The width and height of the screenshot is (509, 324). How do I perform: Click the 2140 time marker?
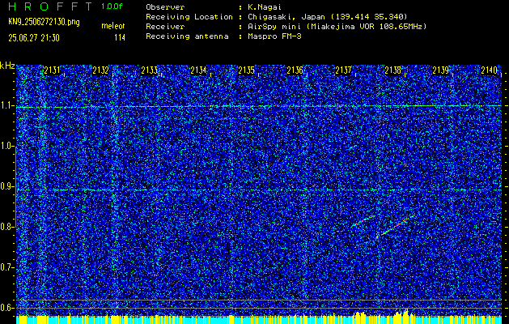click(x=490, y=70)
